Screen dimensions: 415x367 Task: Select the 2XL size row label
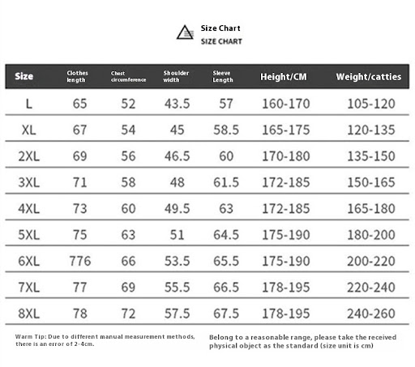(x=29, y=156)
